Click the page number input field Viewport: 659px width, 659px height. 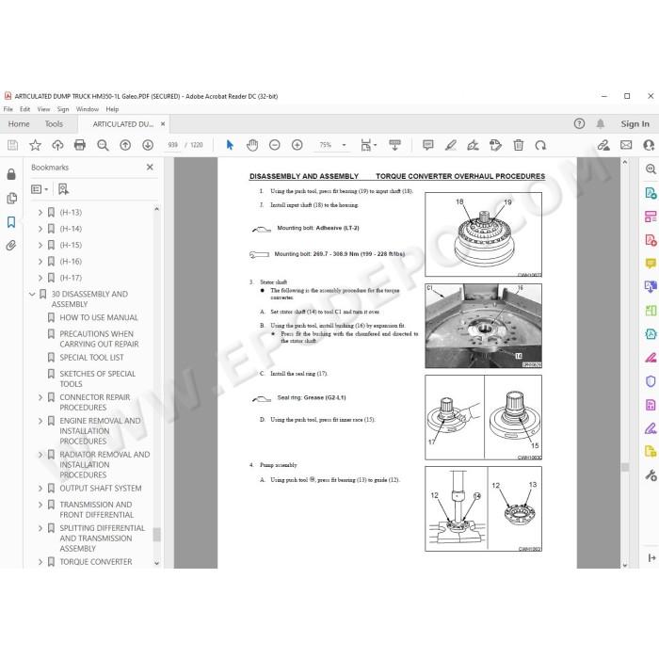tap(172, 145)
